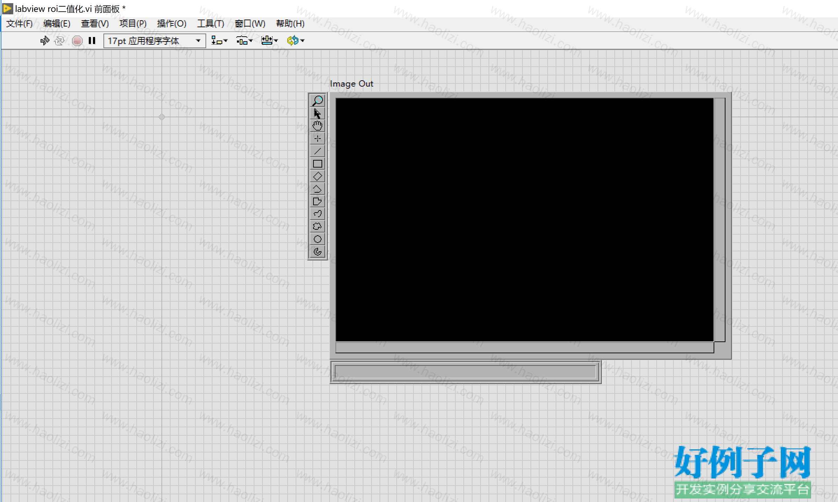This screenshot has height=502, width=838.
Task: Click the image display horizontal scrollbar
Action: 525,347
